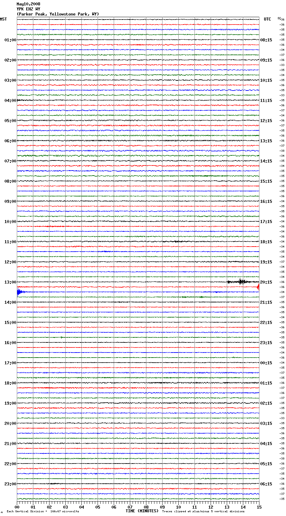The height and width of the screenshot is (516, 286).
Task: Select the 17:00 MST time label
Action: [10, 363]
